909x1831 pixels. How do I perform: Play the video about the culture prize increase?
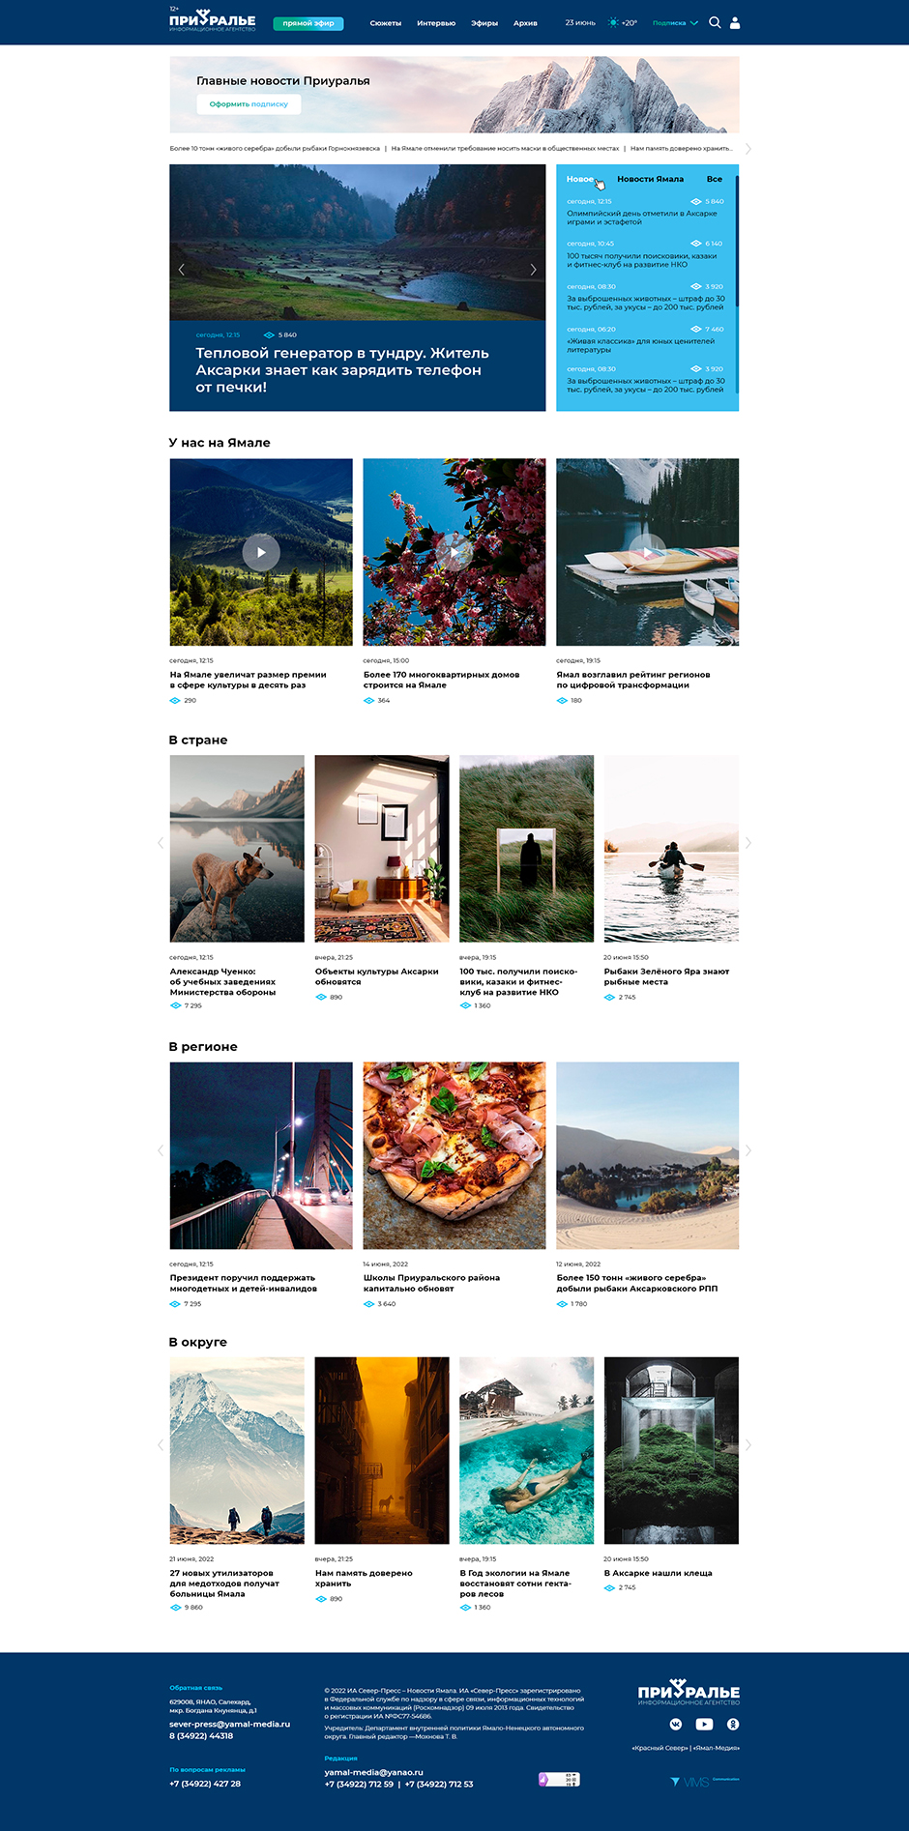coord(261,552)
